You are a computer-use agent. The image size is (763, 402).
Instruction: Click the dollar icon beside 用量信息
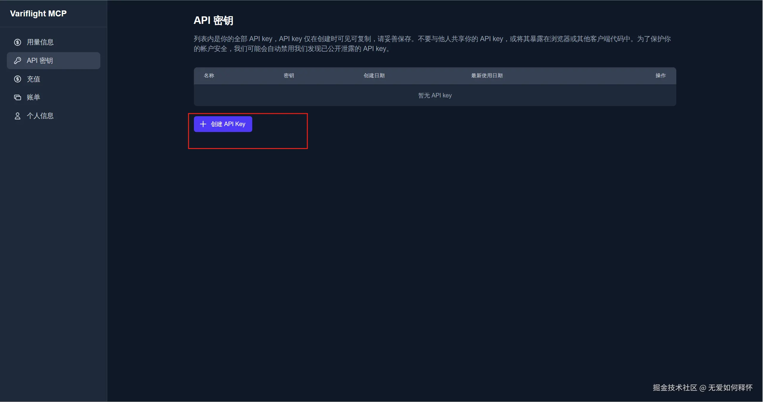point(18,42)
